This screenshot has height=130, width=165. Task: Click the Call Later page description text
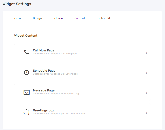coord(56,74)
